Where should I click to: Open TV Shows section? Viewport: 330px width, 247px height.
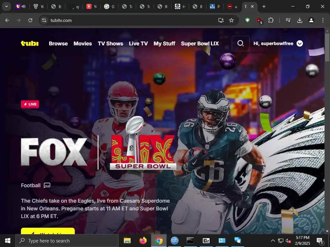[x=111, y=43]
